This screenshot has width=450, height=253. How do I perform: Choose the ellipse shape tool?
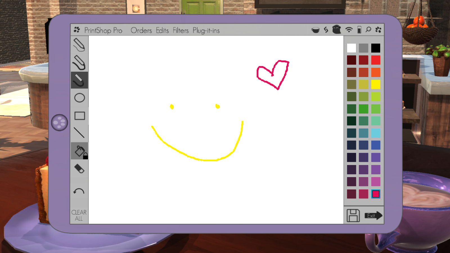79,98
